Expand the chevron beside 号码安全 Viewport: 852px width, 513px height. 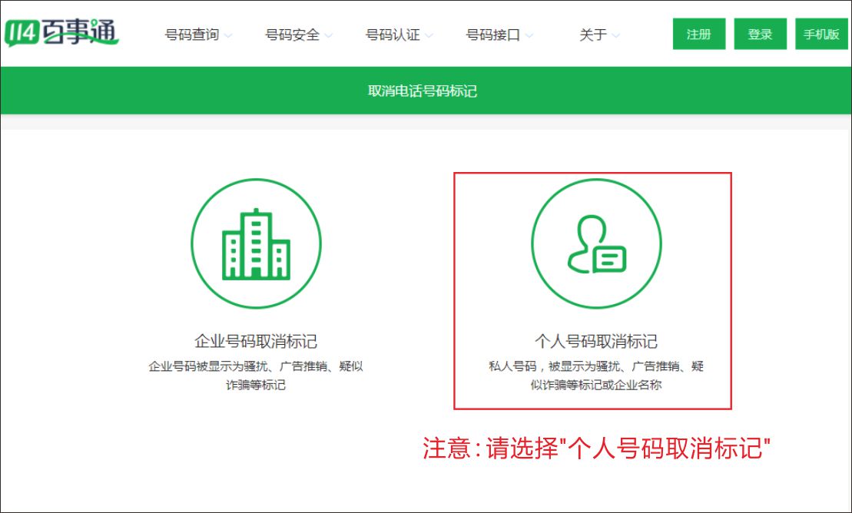[x=328, y=35]
